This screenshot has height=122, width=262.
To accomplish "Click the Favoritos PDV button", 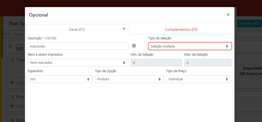I will pyautogui.click(x=249, y=24).
